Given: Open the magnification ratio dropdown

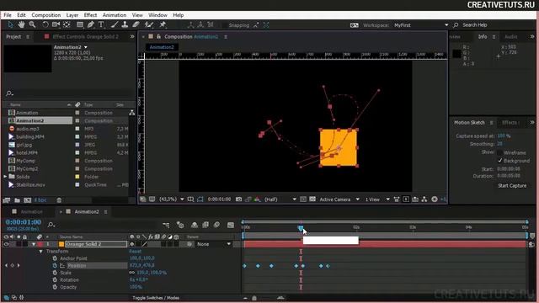Looking at the screenshot, I should click(x=172, y=199).
